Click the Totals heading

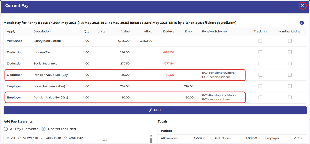click(162, 121)
